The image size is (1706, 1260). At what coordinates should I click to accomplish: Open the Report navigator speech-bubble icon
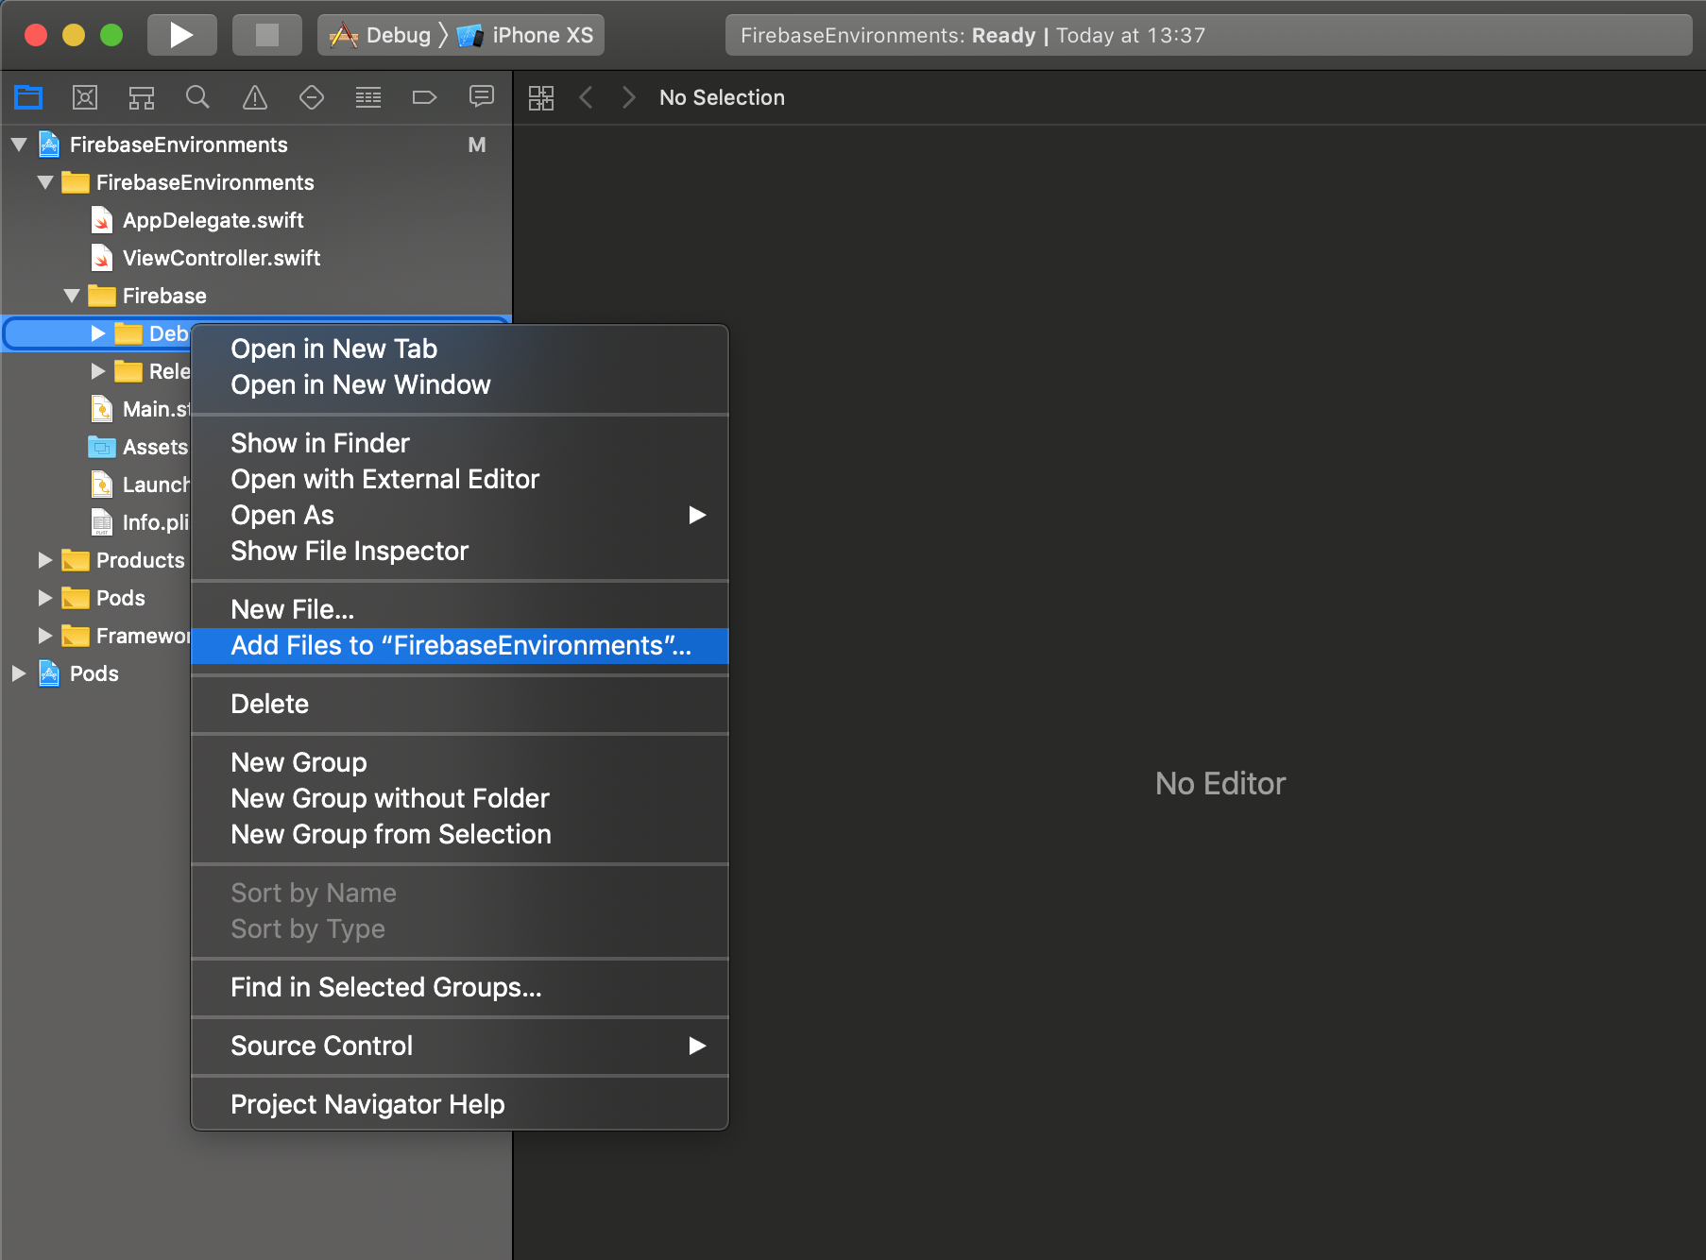482,97
